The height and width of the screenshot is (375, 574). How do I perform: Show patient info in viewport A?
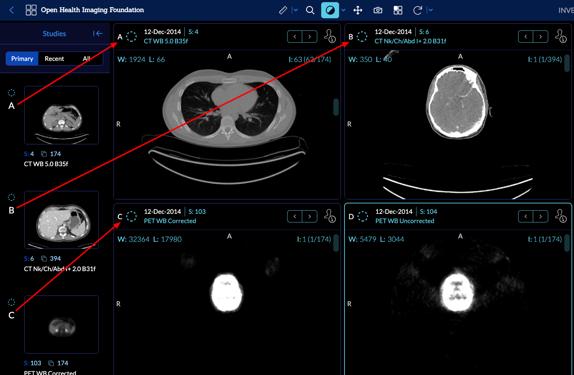click(330, 36)
